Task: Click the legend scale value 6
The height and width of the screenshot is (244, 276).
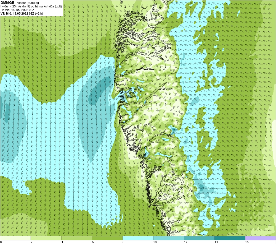Action: [x=93, y=242]
